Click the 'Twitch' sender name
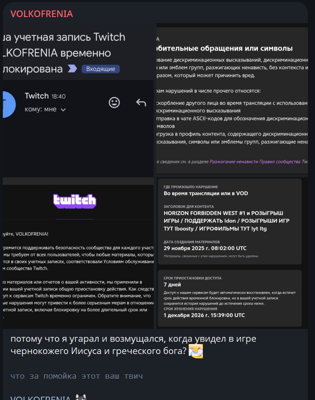 click(x=37, y=96)
